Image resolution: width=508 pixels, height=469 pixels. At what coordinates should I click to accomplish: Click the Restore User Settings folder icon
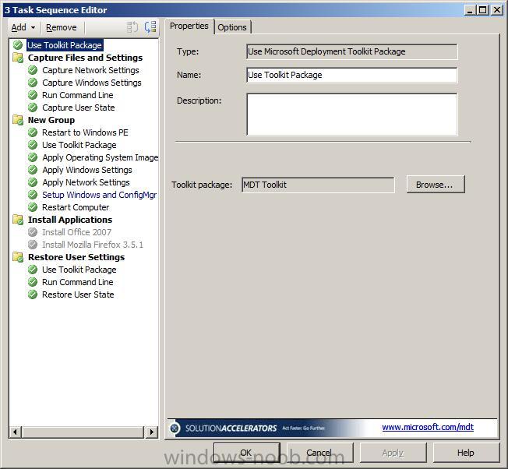pos(18,257)
